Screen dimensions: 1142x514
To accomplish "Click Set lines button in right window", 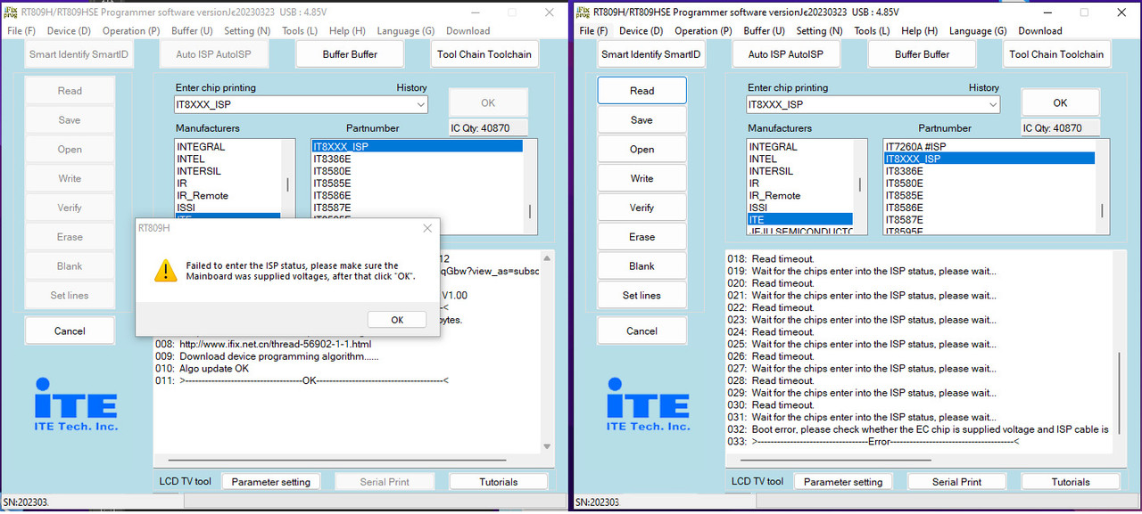I will point(642,296).
